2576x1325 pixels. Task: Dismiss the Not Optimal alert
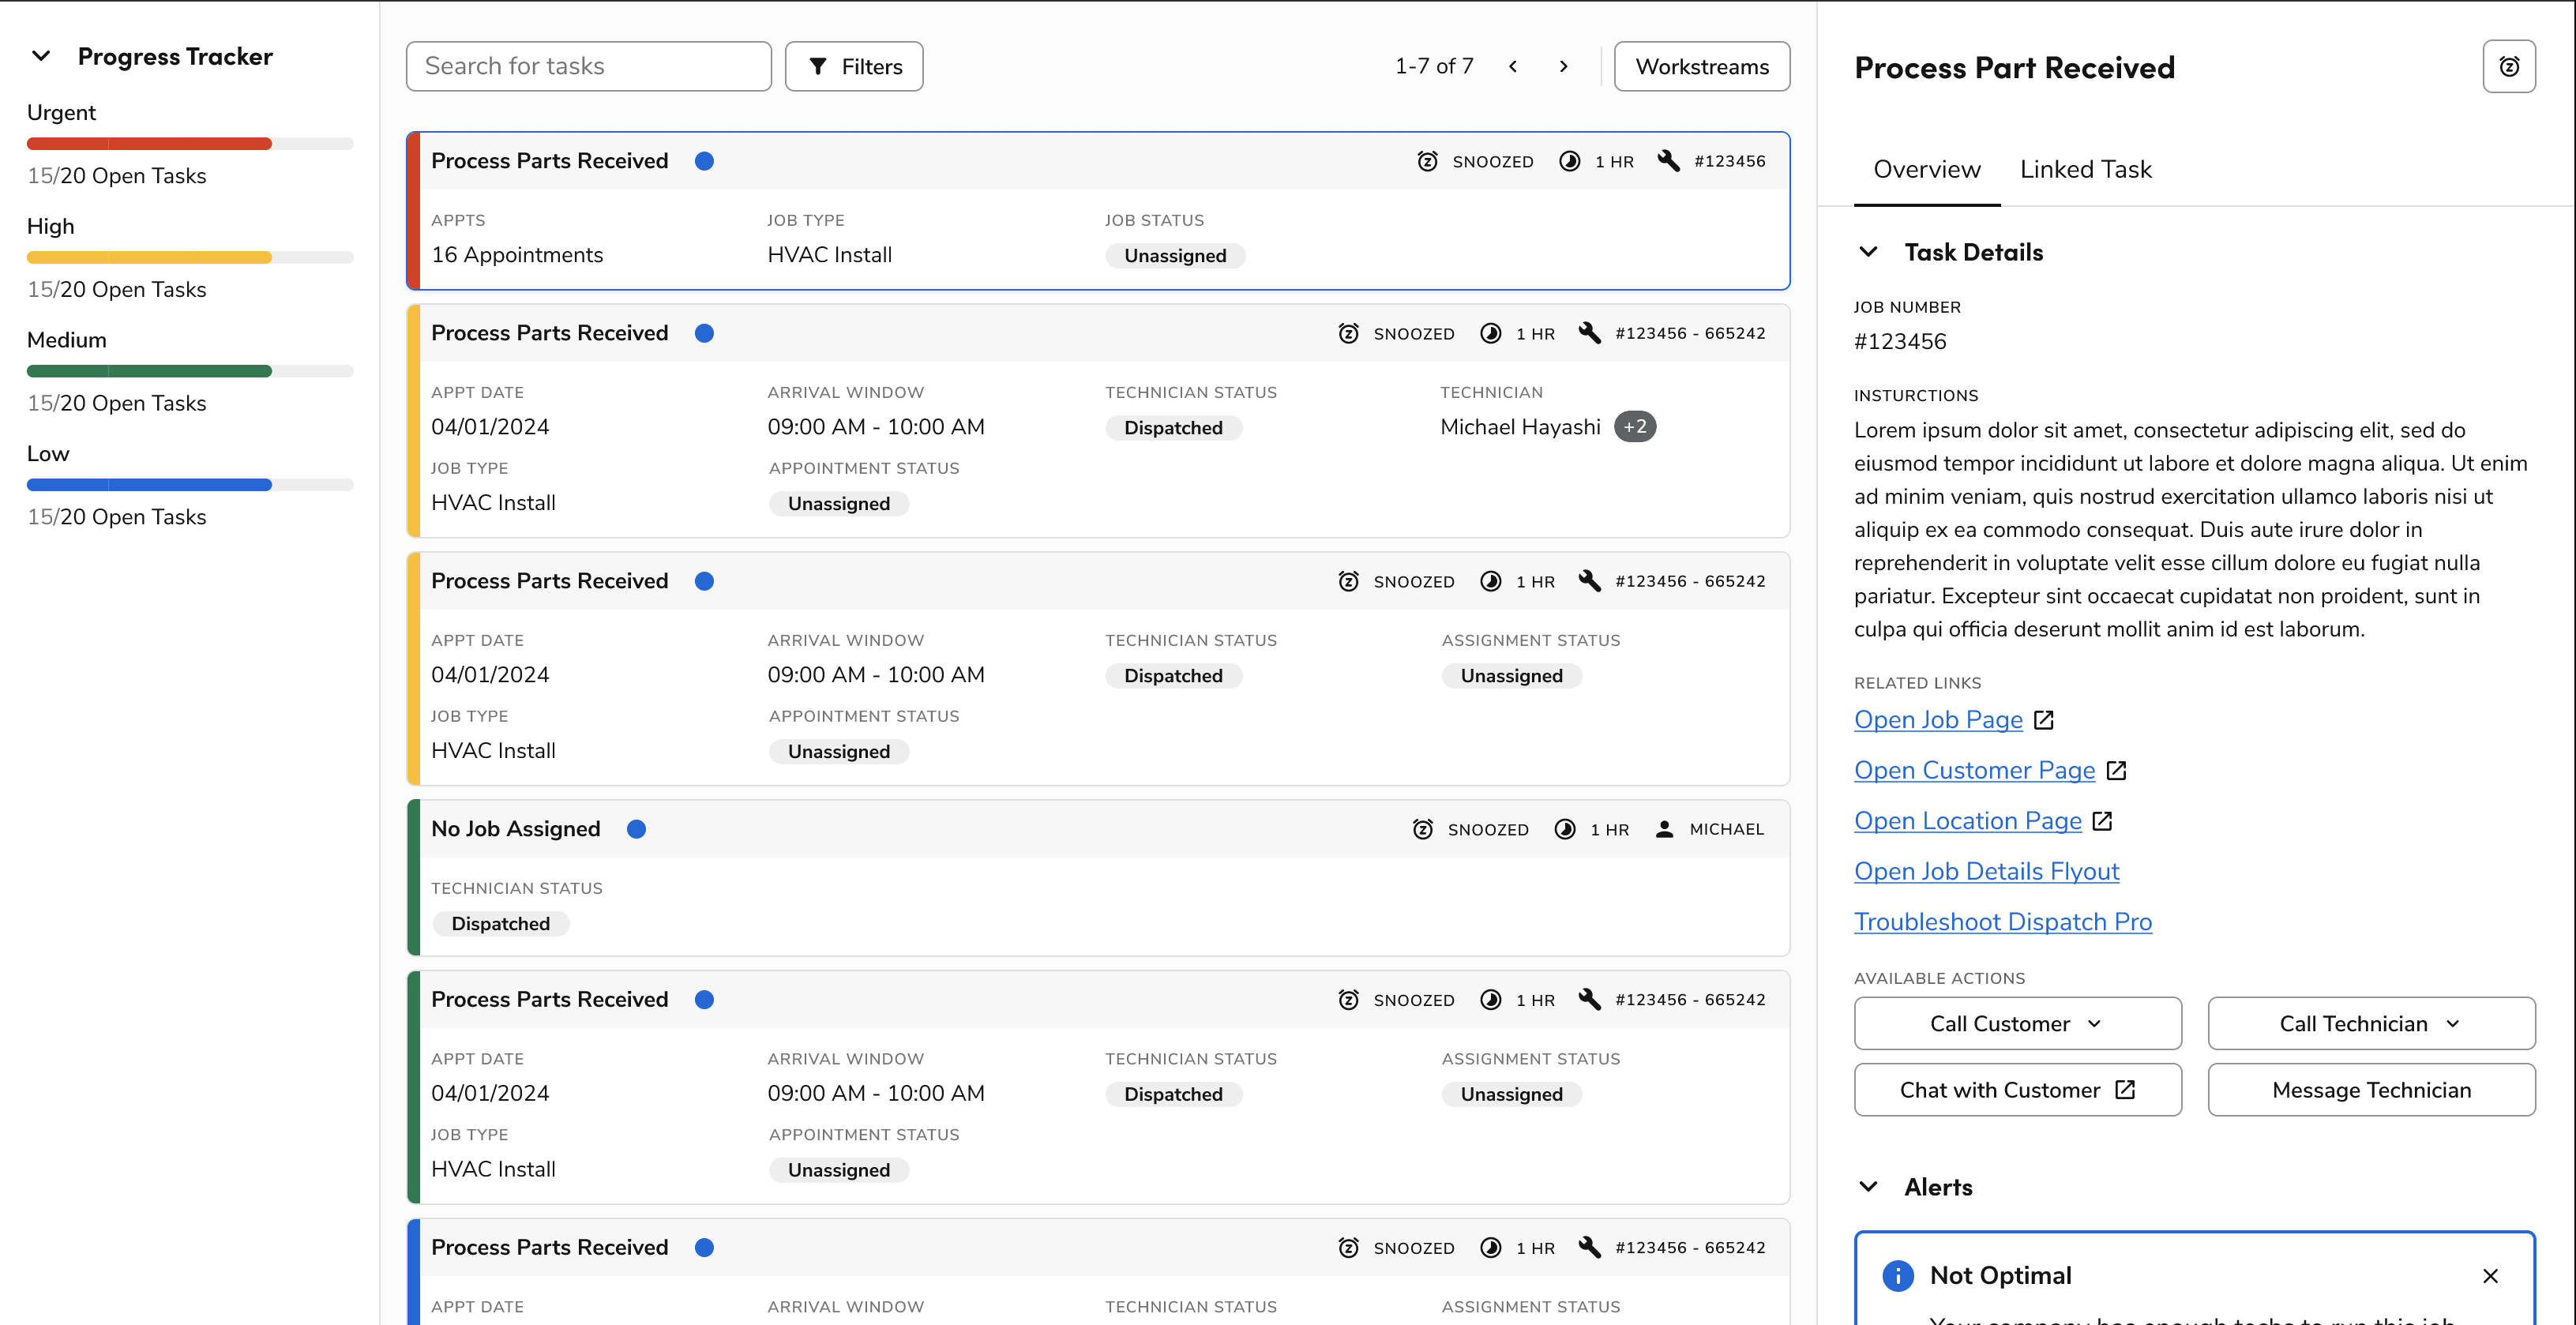pos(2490,1275)
